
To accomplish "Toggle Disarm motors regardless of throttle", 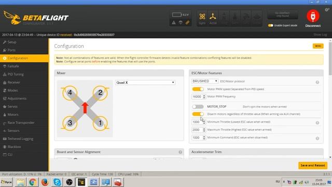I will point(198,114).
